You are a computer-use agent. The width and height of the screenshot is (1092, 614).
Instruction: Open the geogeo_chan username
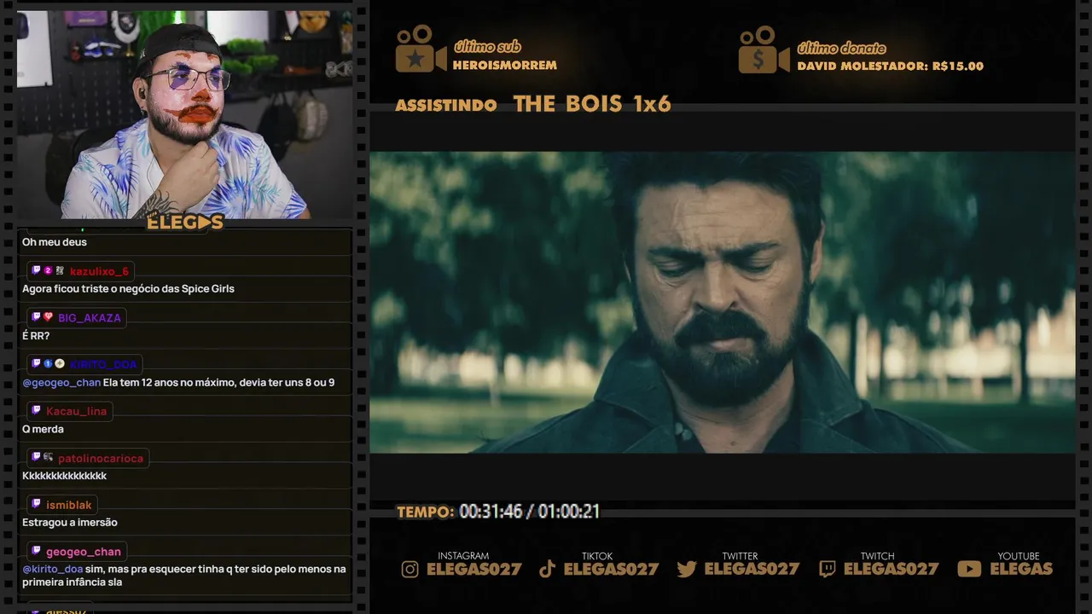pos(84,552)
